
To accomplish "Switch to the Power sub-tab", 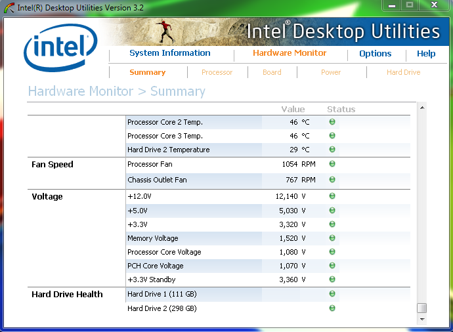I will click(331, 72).
